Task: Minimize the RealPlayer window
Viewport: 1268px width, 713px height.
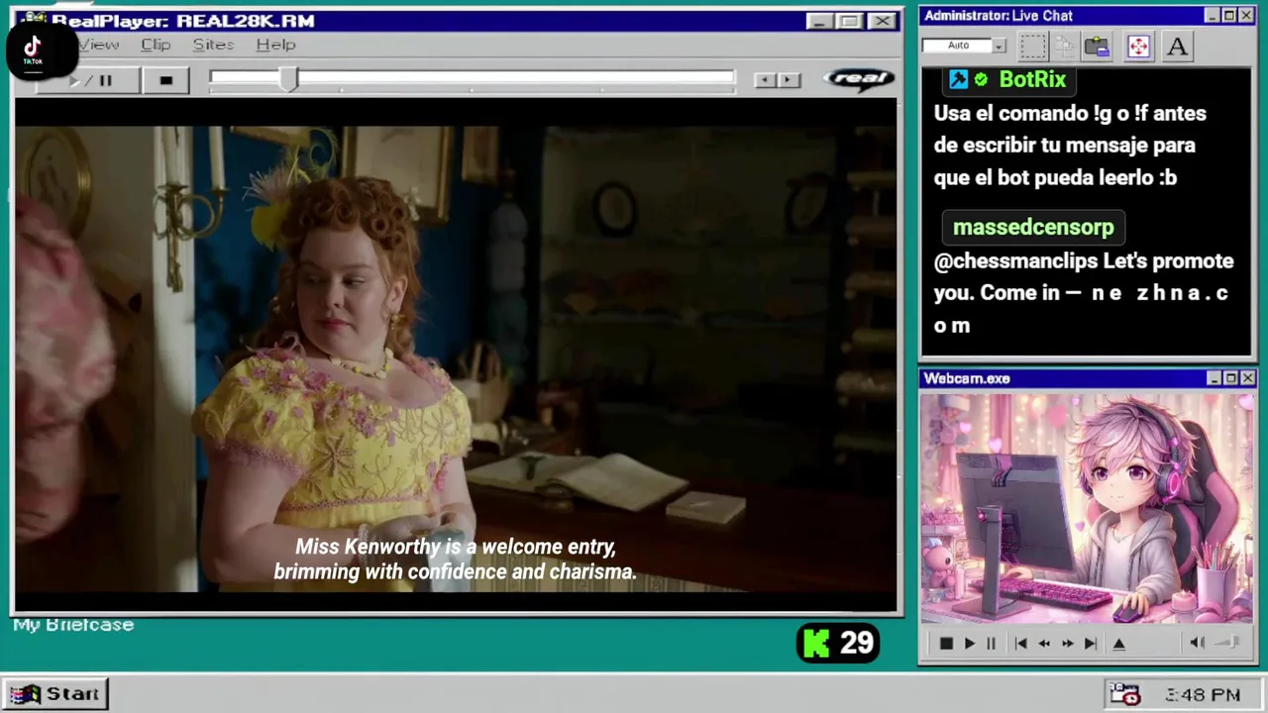Action: [818, 21]
